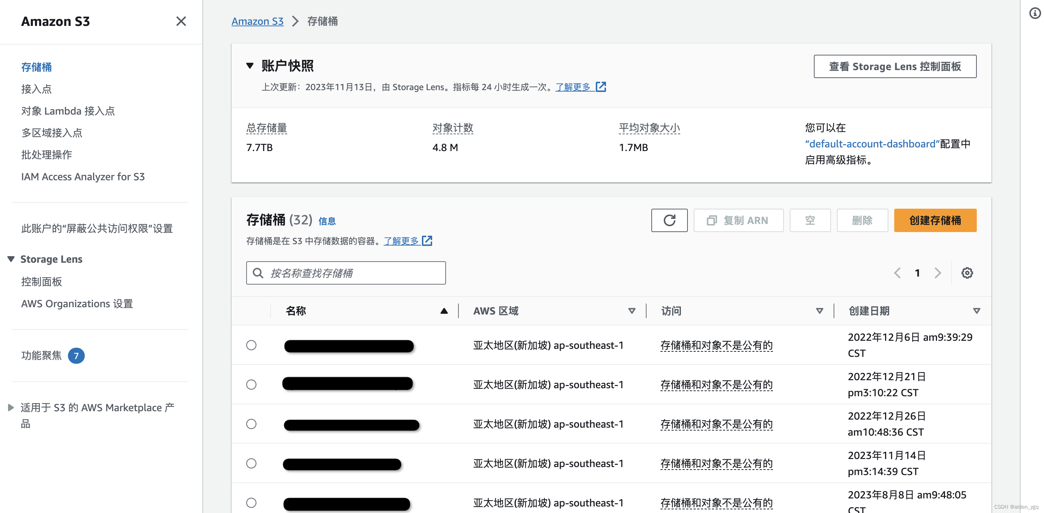The width and height of the screenshot is (1044, 513).
Task: Collapse the Storage Lens sidebar group
Action: click(x=11, y=259)
